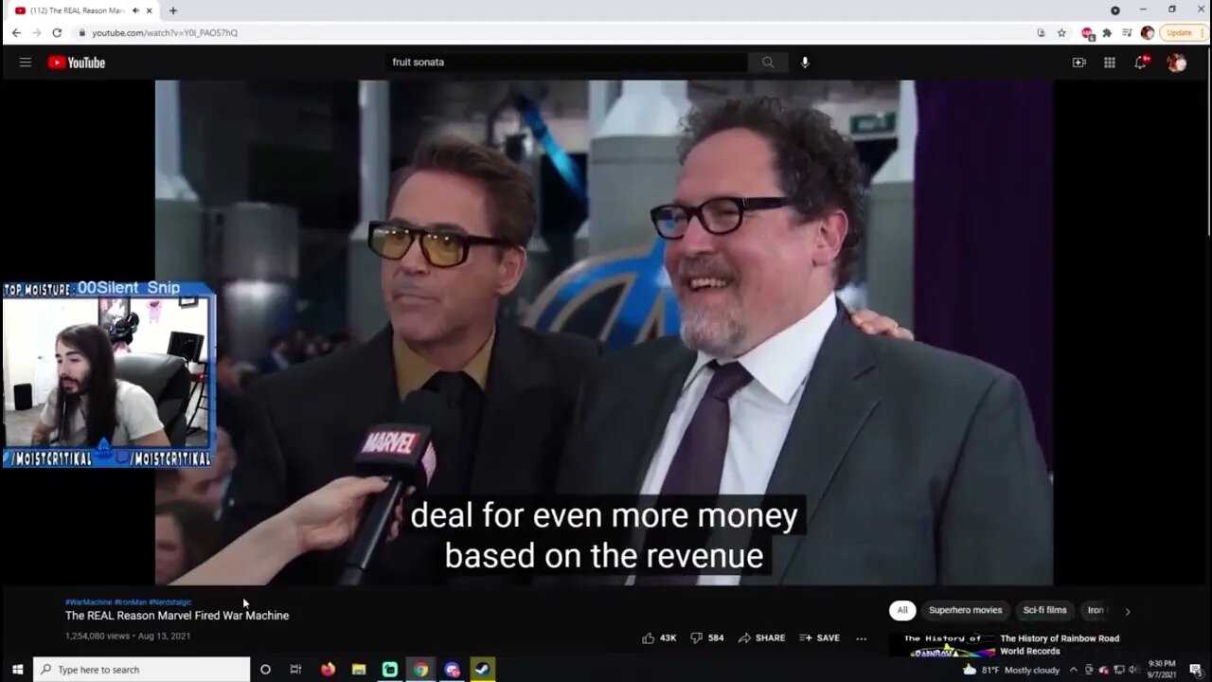Start voice search with the microphone icon

pos(805,63)
